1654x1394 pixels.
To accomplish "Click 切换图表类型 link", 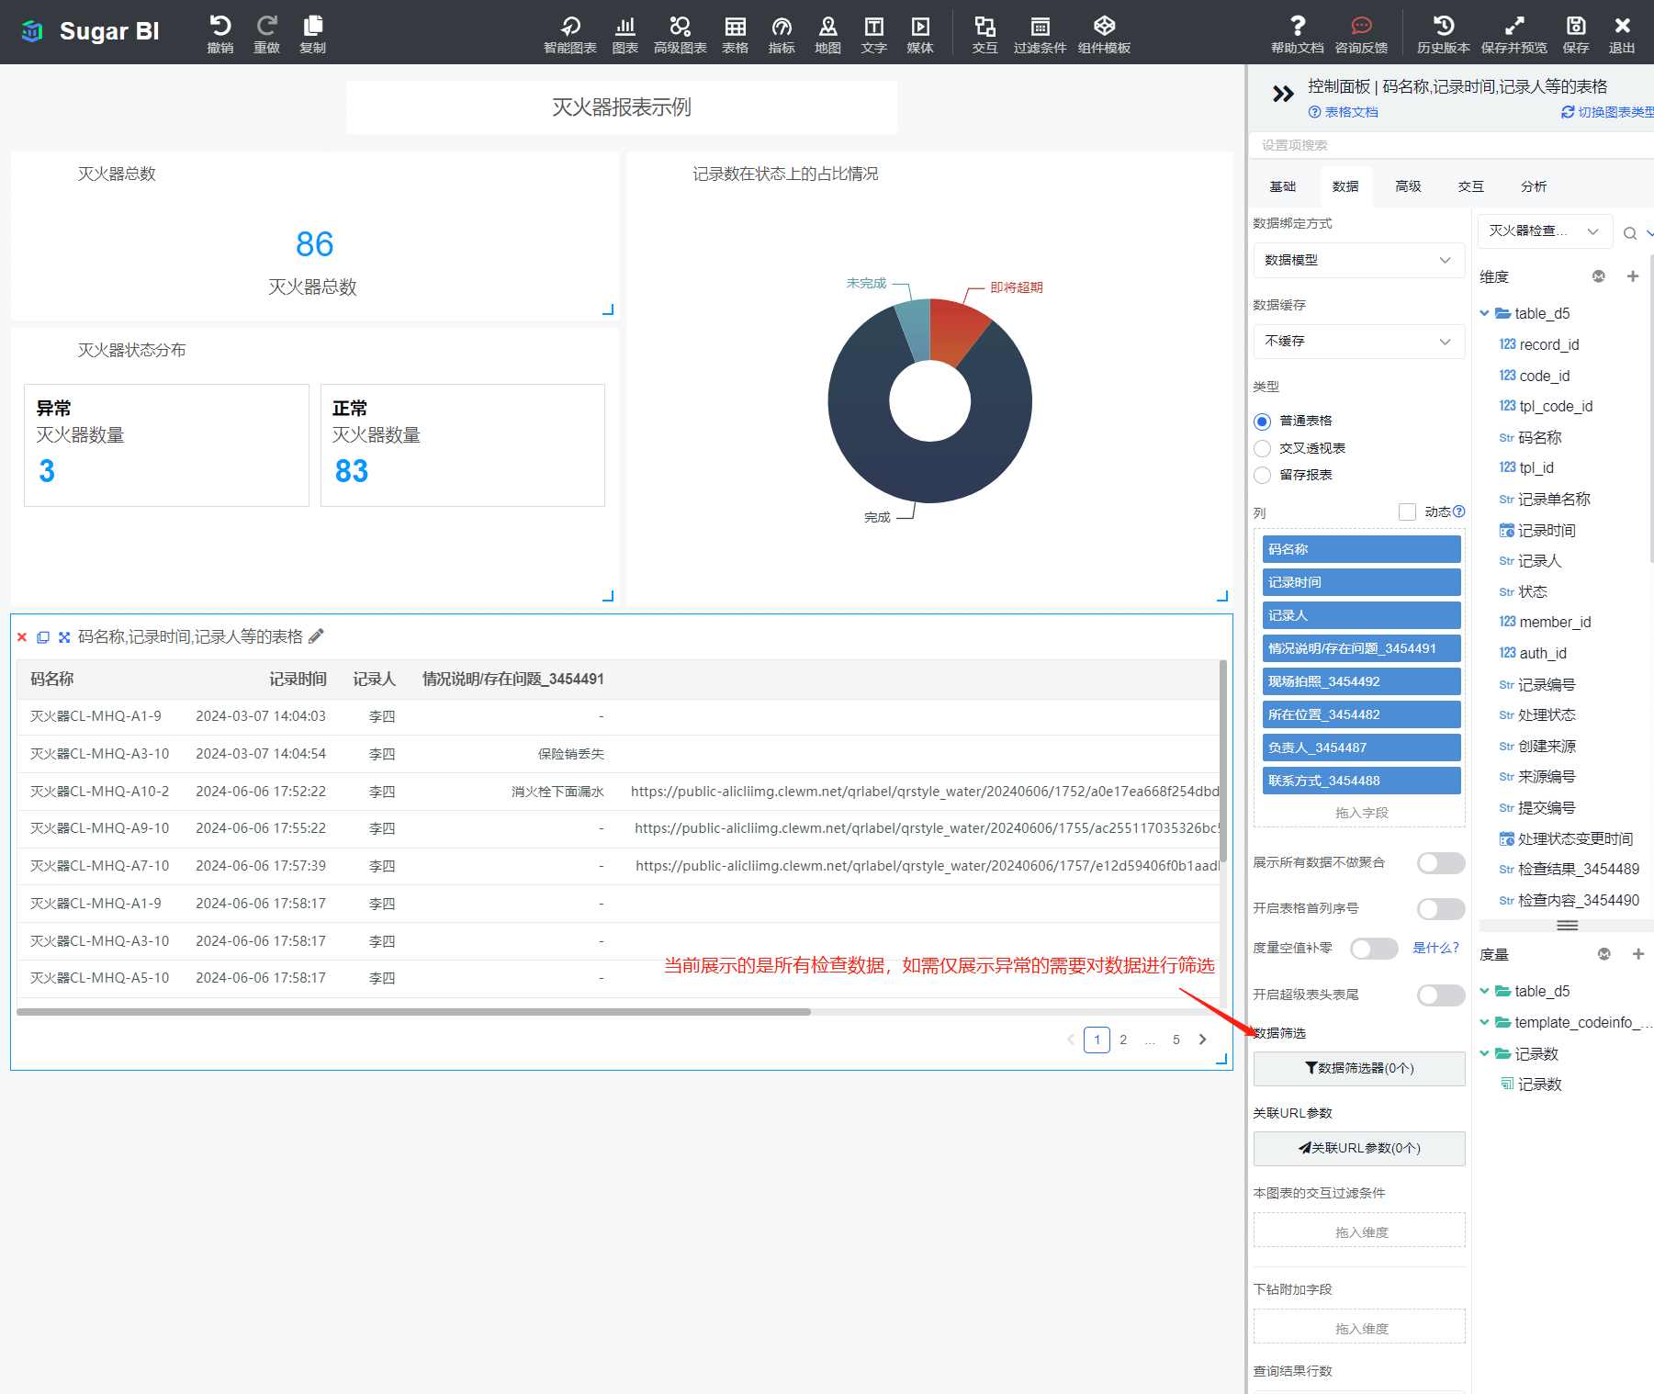I will 1608,112.
